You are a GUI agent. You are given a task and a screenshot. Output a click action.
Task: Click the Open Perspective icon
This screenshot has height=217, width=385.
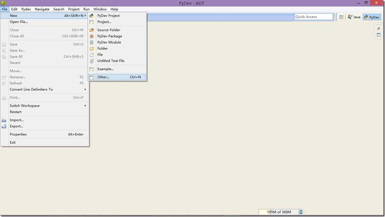click(x=341, y=17)
